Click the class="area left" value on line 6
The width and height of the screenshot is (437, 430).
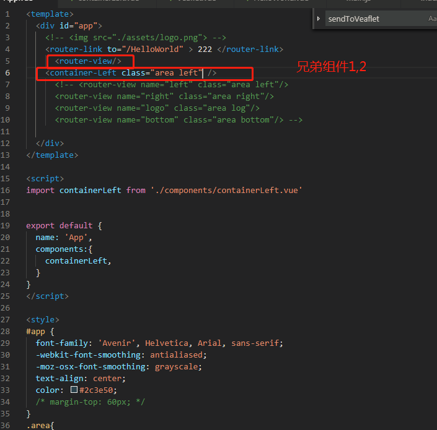pyautogui.click(x=162, y=73)
